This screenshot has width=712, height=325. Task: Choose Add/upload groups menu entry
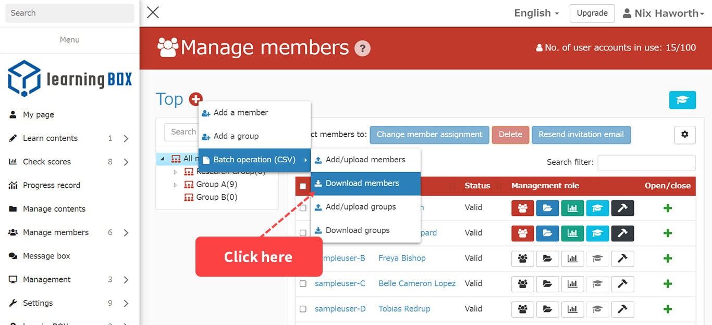(361, 207)
